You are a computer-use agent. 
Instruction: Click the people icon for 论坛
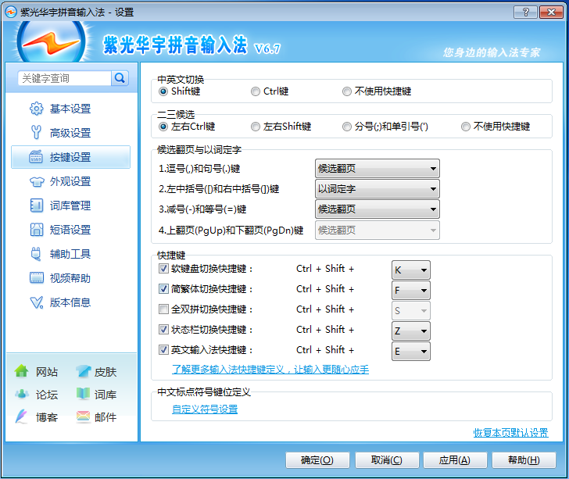[x=22, y=394]
